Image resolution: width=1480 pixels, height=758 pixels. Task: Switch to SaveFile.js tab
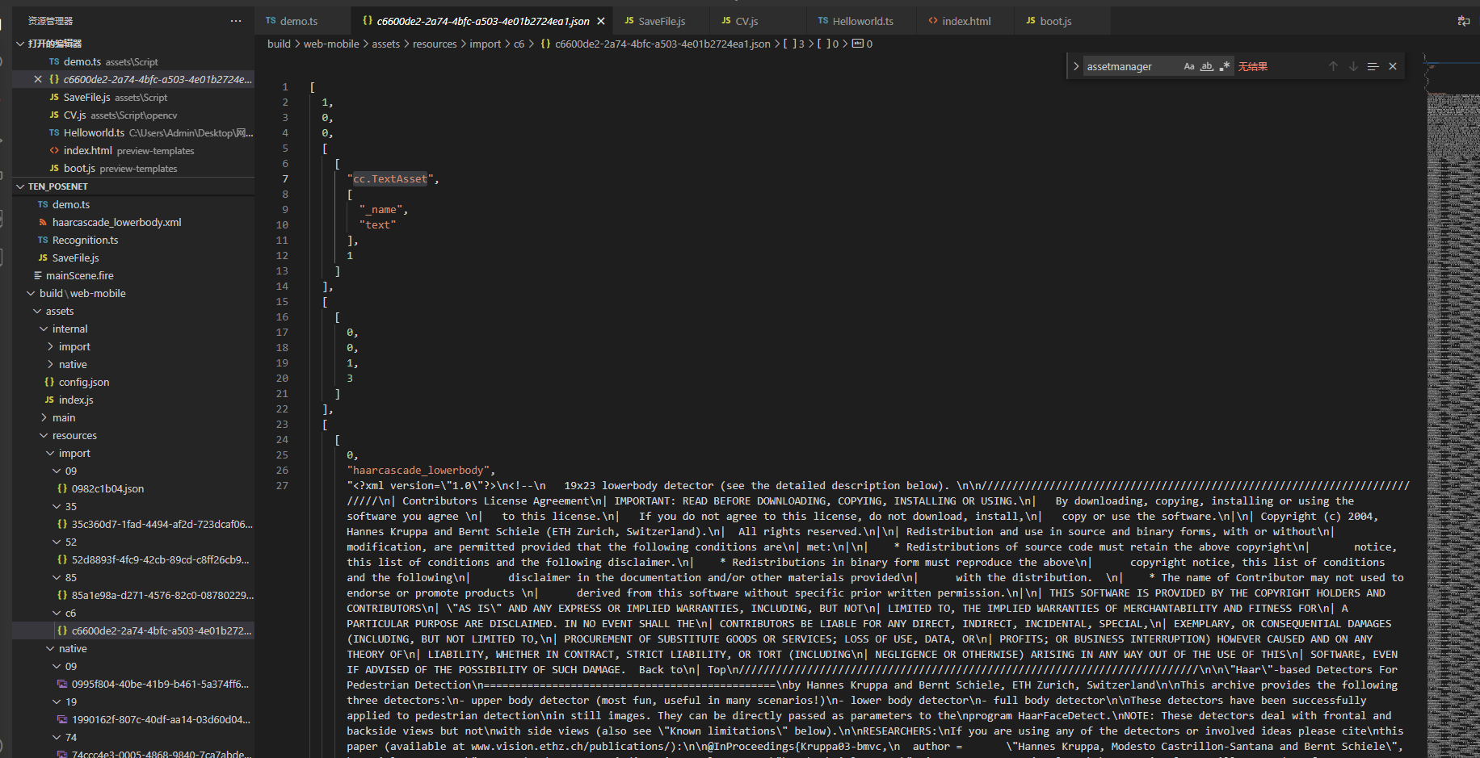click(x=662, y=21)
